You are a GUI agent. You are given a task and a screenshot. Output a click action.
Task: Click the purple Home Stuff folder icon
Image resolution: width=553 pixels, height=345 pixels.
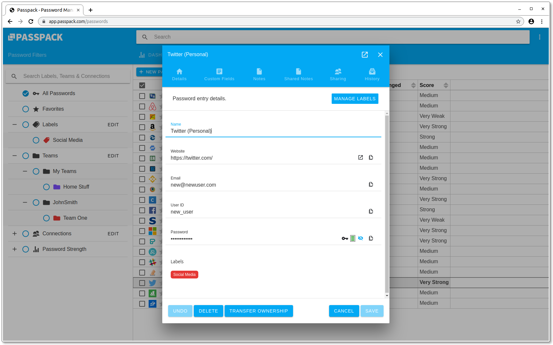point(57,187)
